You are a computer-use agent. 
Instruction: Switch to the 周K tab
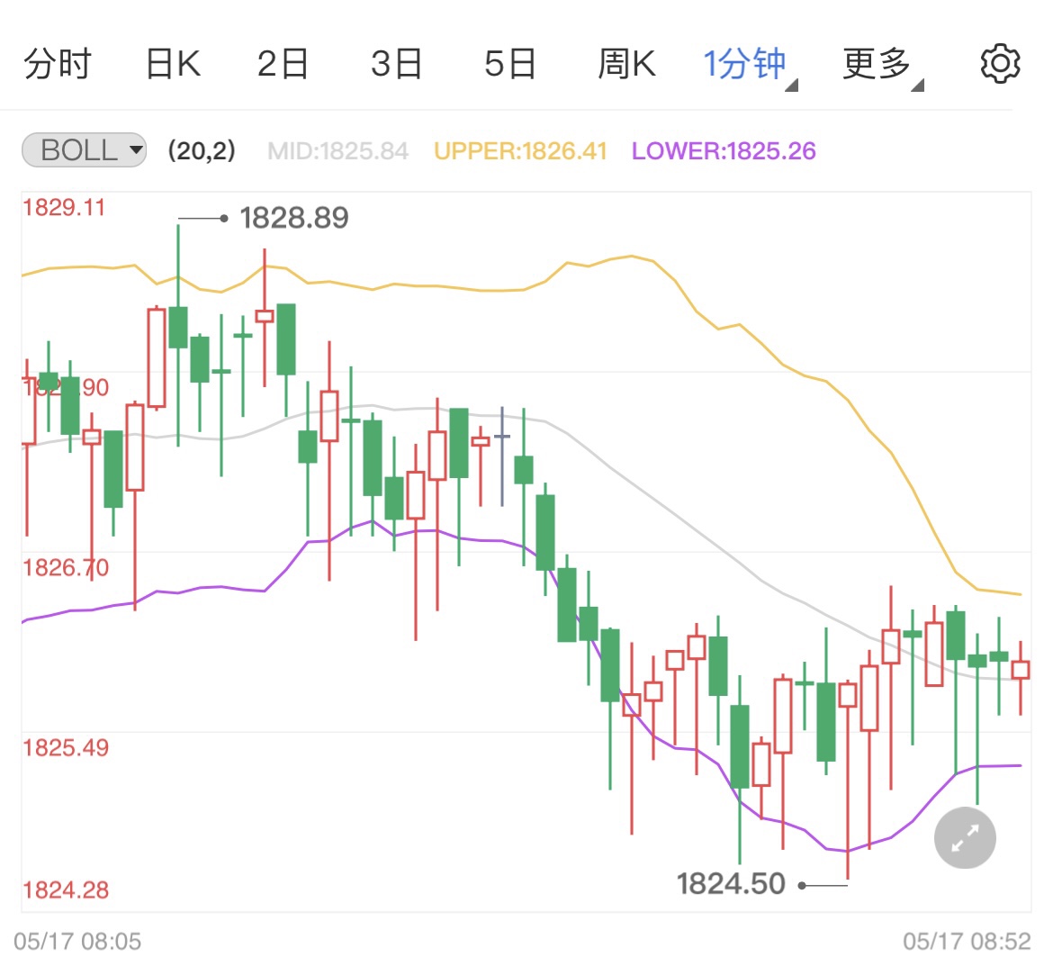coord(626,65)
